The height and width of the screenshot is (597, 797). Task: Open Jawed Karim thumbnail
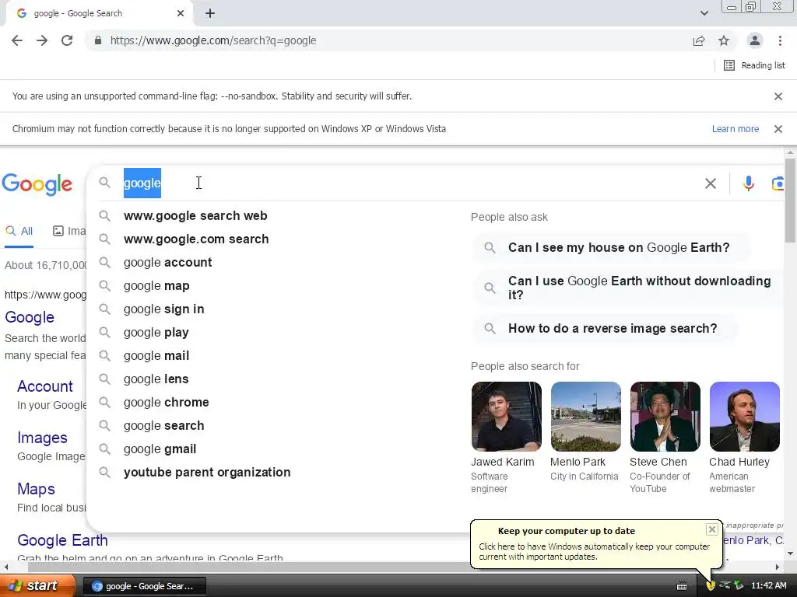pyautogui.click(x=506, y=417)
